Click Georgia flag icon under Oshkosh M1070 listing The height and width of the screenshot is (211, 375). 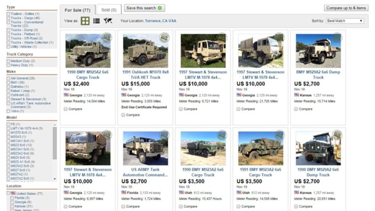124,95
